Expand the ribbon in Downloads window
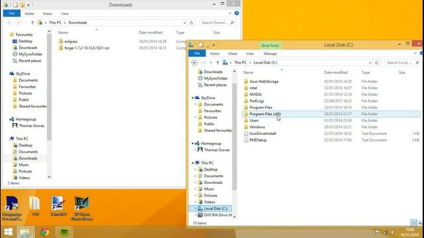Screen dimensions: 424x238 pos(230,13)
